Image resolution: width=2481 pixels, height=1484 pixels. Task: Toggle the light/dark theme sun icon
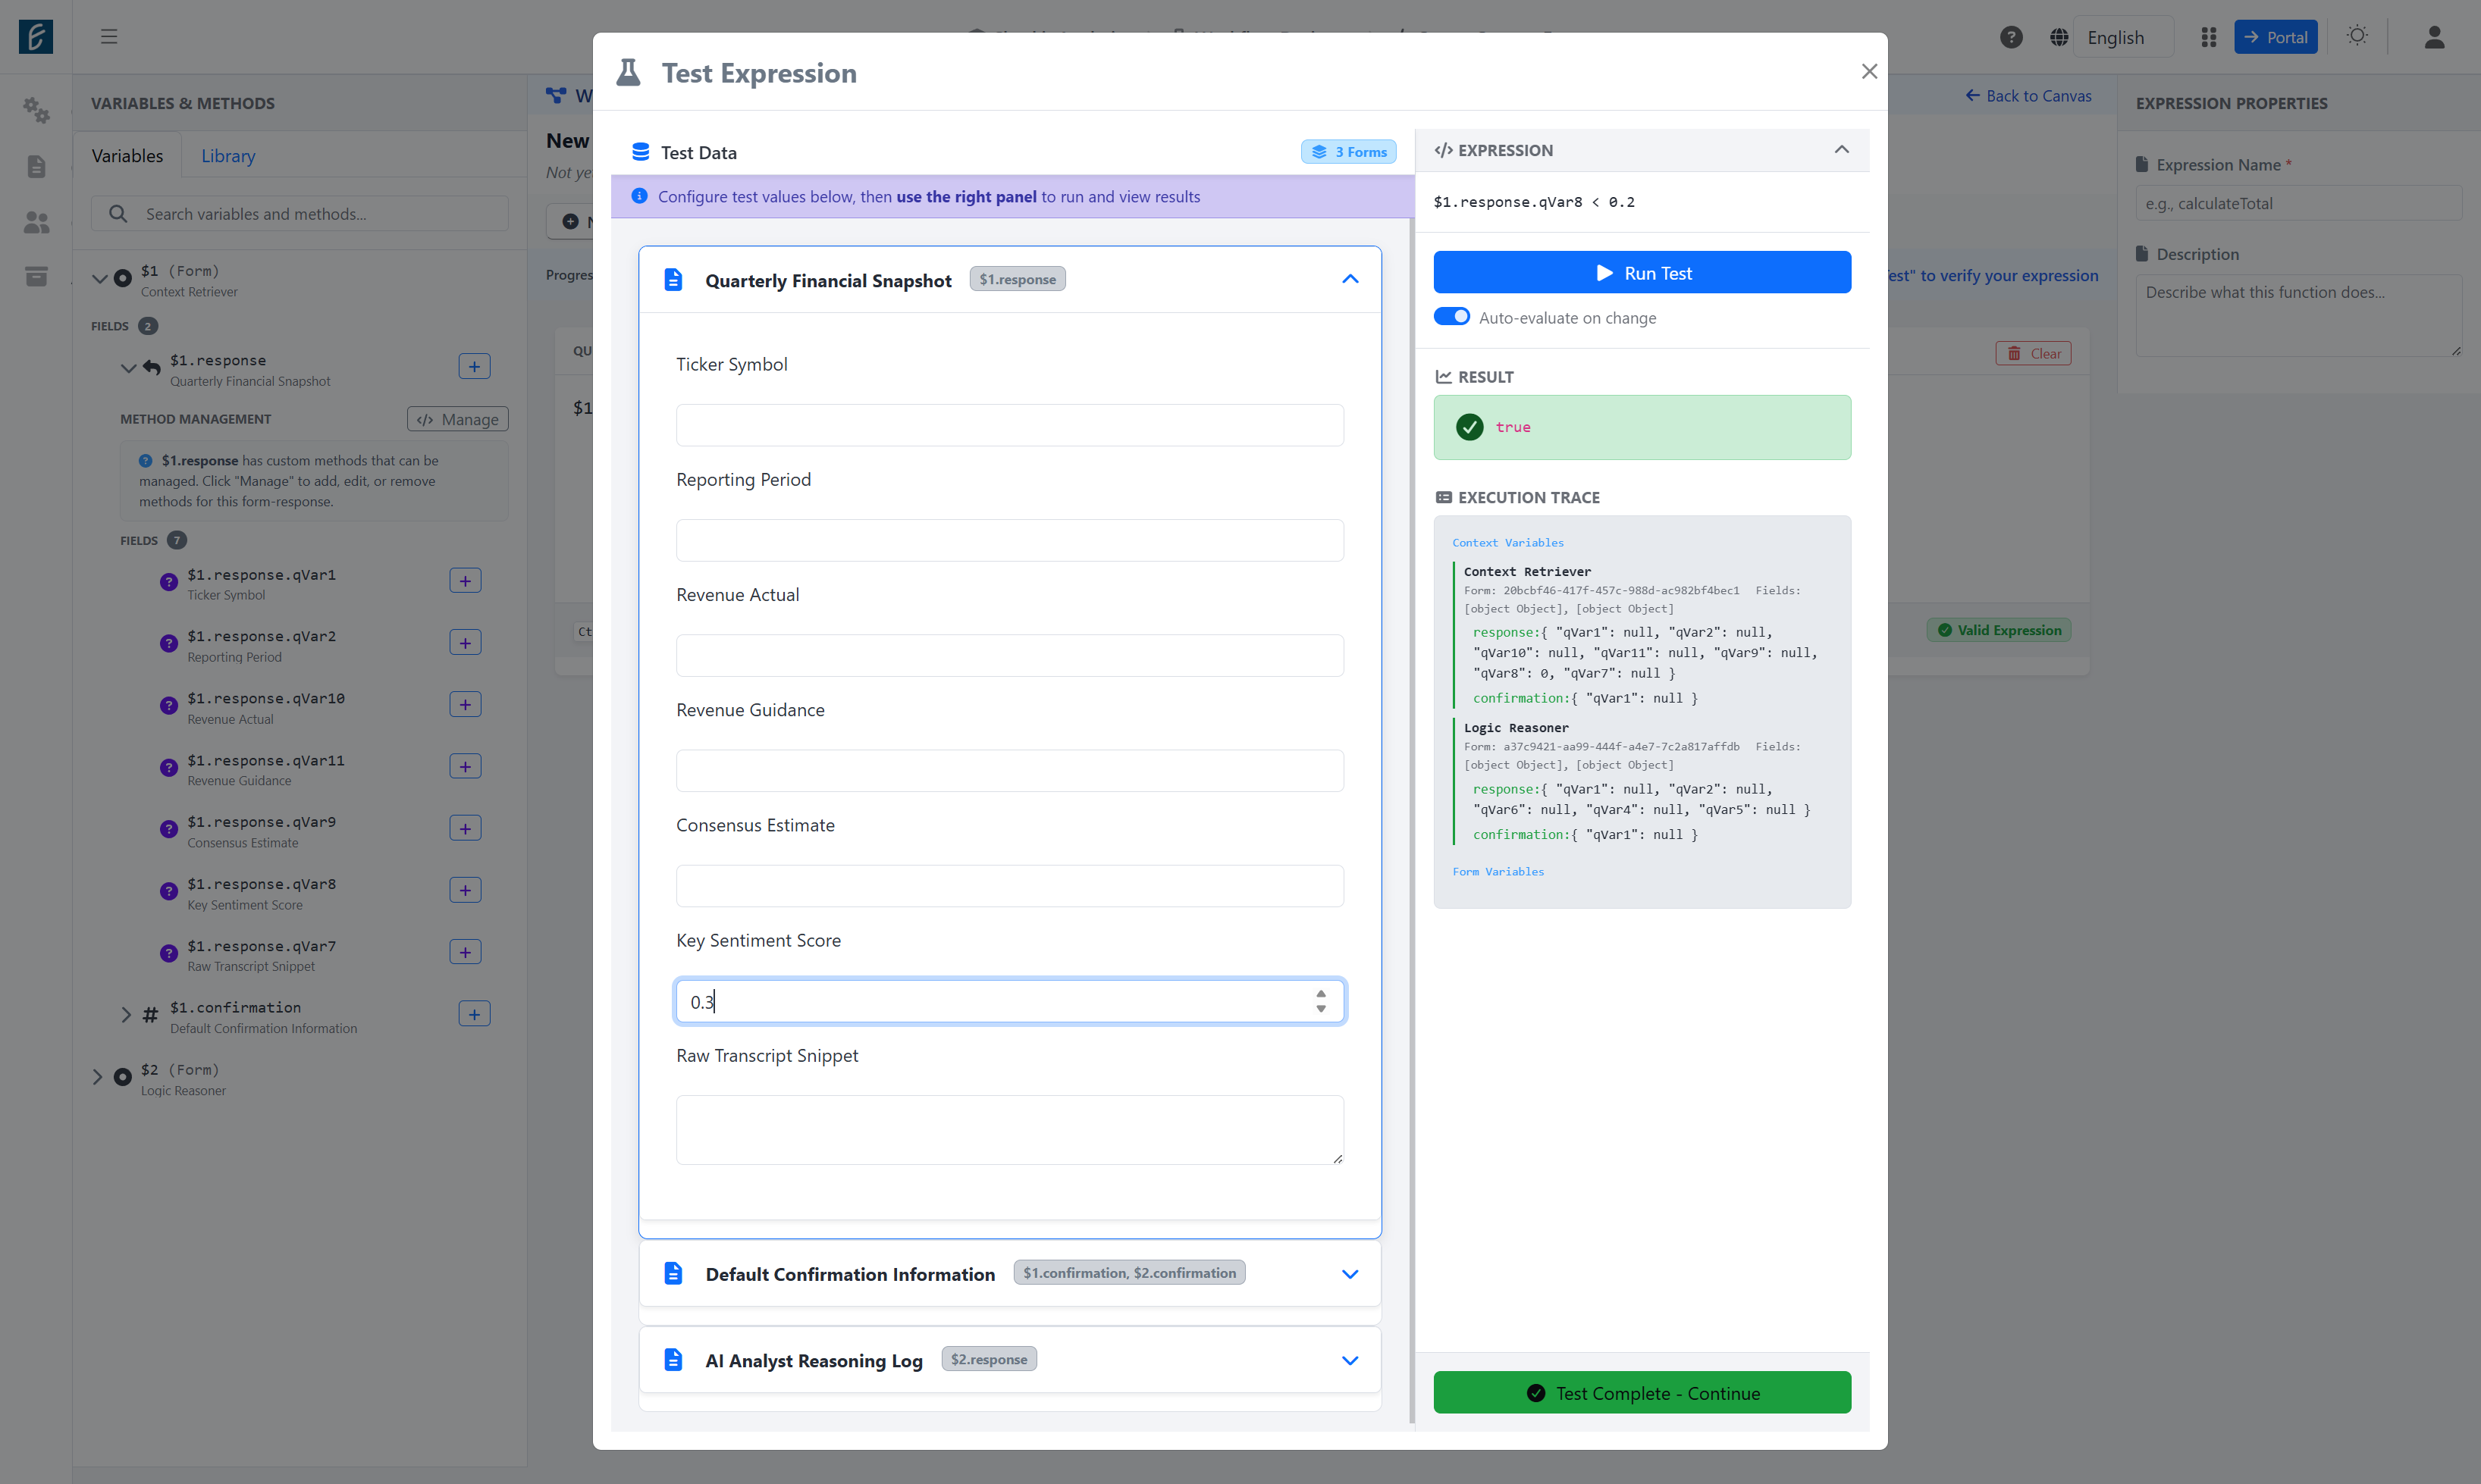(x=2357, y=36)
